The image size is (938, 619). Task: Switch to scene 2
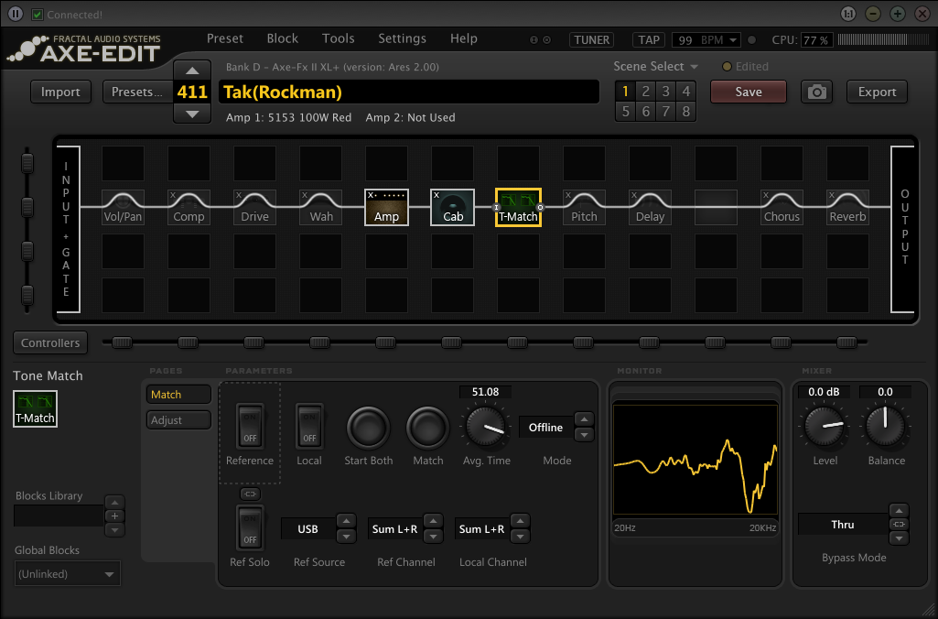(x=645, y=91)
